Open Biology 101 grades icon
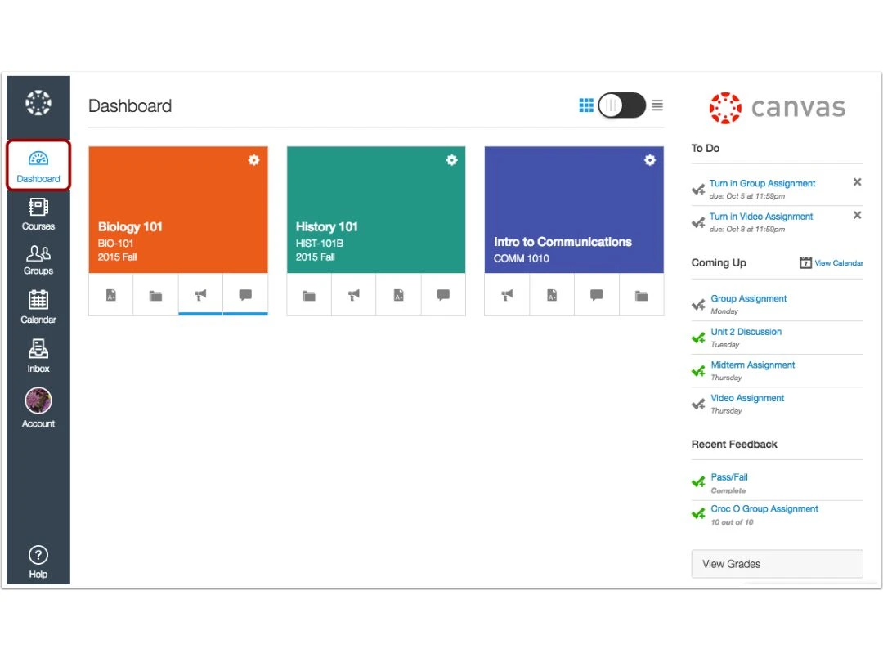The width and height of the screenshot is (883, 662). click(x=111, y=295)
